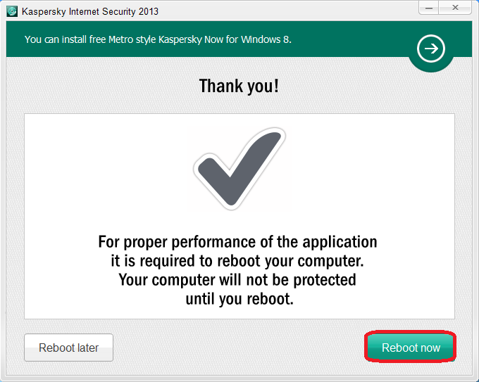Click the Kaspersky icon in the title bar

pyautogui.click(x=12, y=11)
